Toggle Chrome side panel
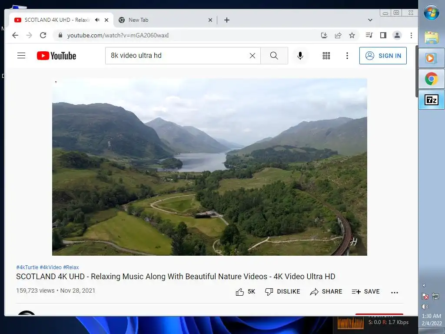 383,35
